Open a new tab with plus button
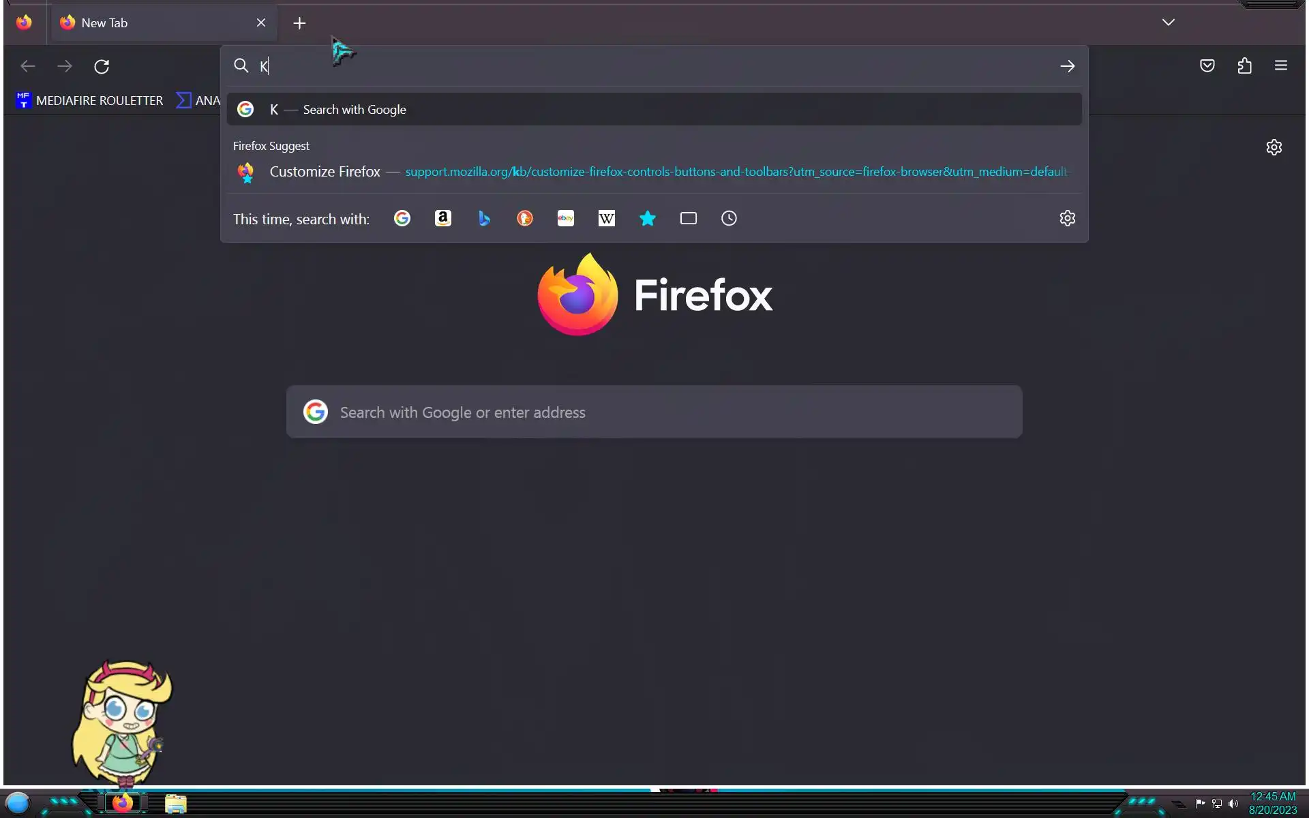Image resolution: width=1309 pixels, height=818 pixels. (x=299, y=23)
